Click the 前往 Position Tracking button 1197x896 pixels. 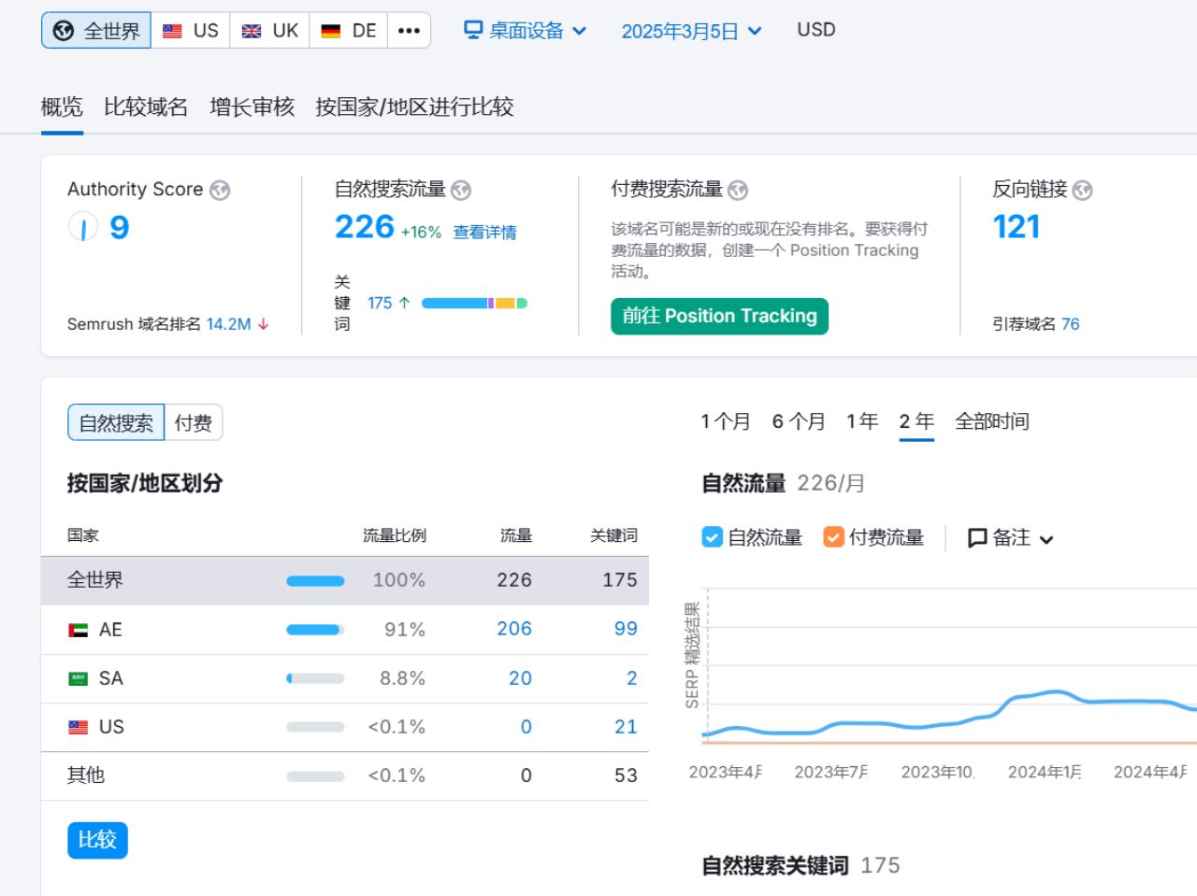click(719, 316)
